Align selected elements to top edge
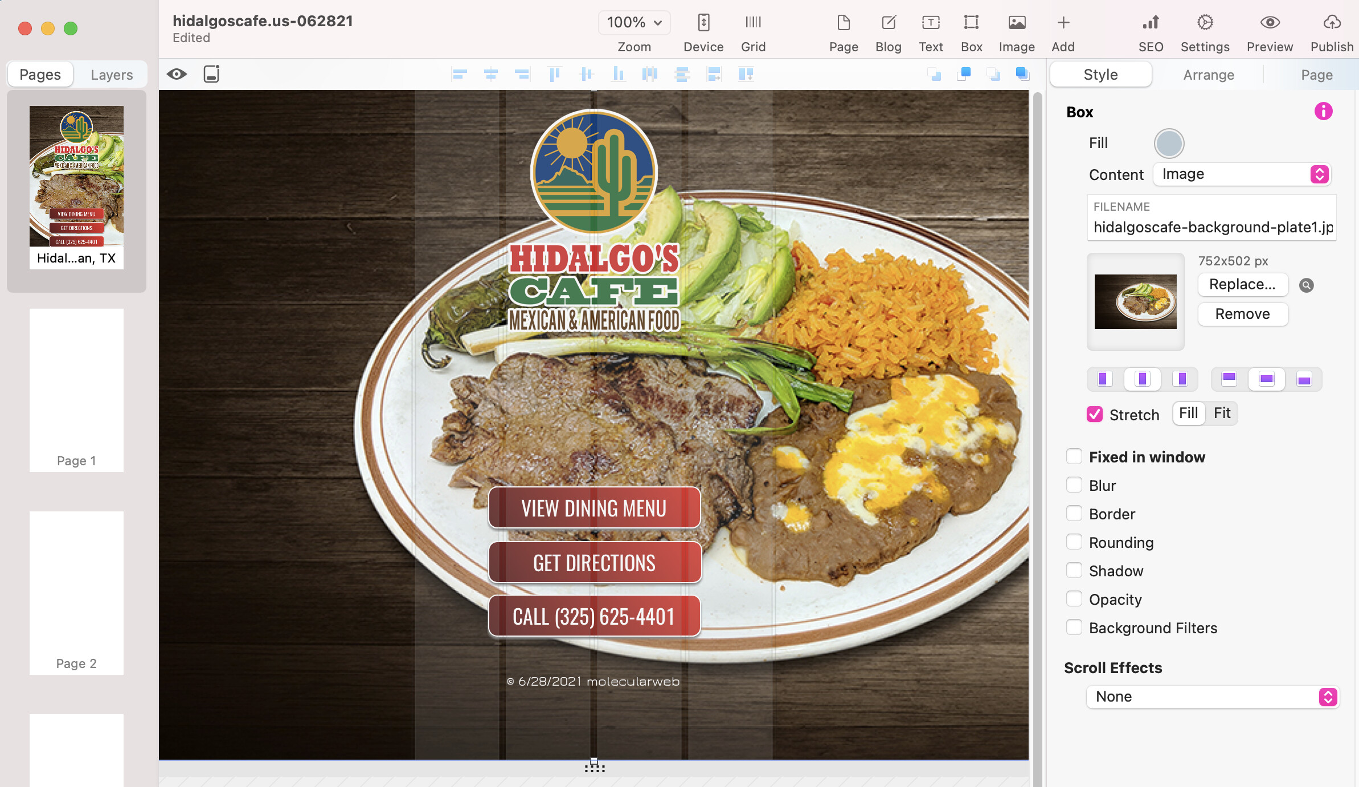Screen dimensions: 1359x787 click(554, 74)
